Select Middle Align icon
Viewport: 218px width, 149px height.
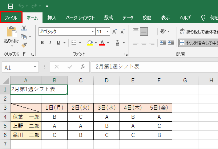coord(144,31)
